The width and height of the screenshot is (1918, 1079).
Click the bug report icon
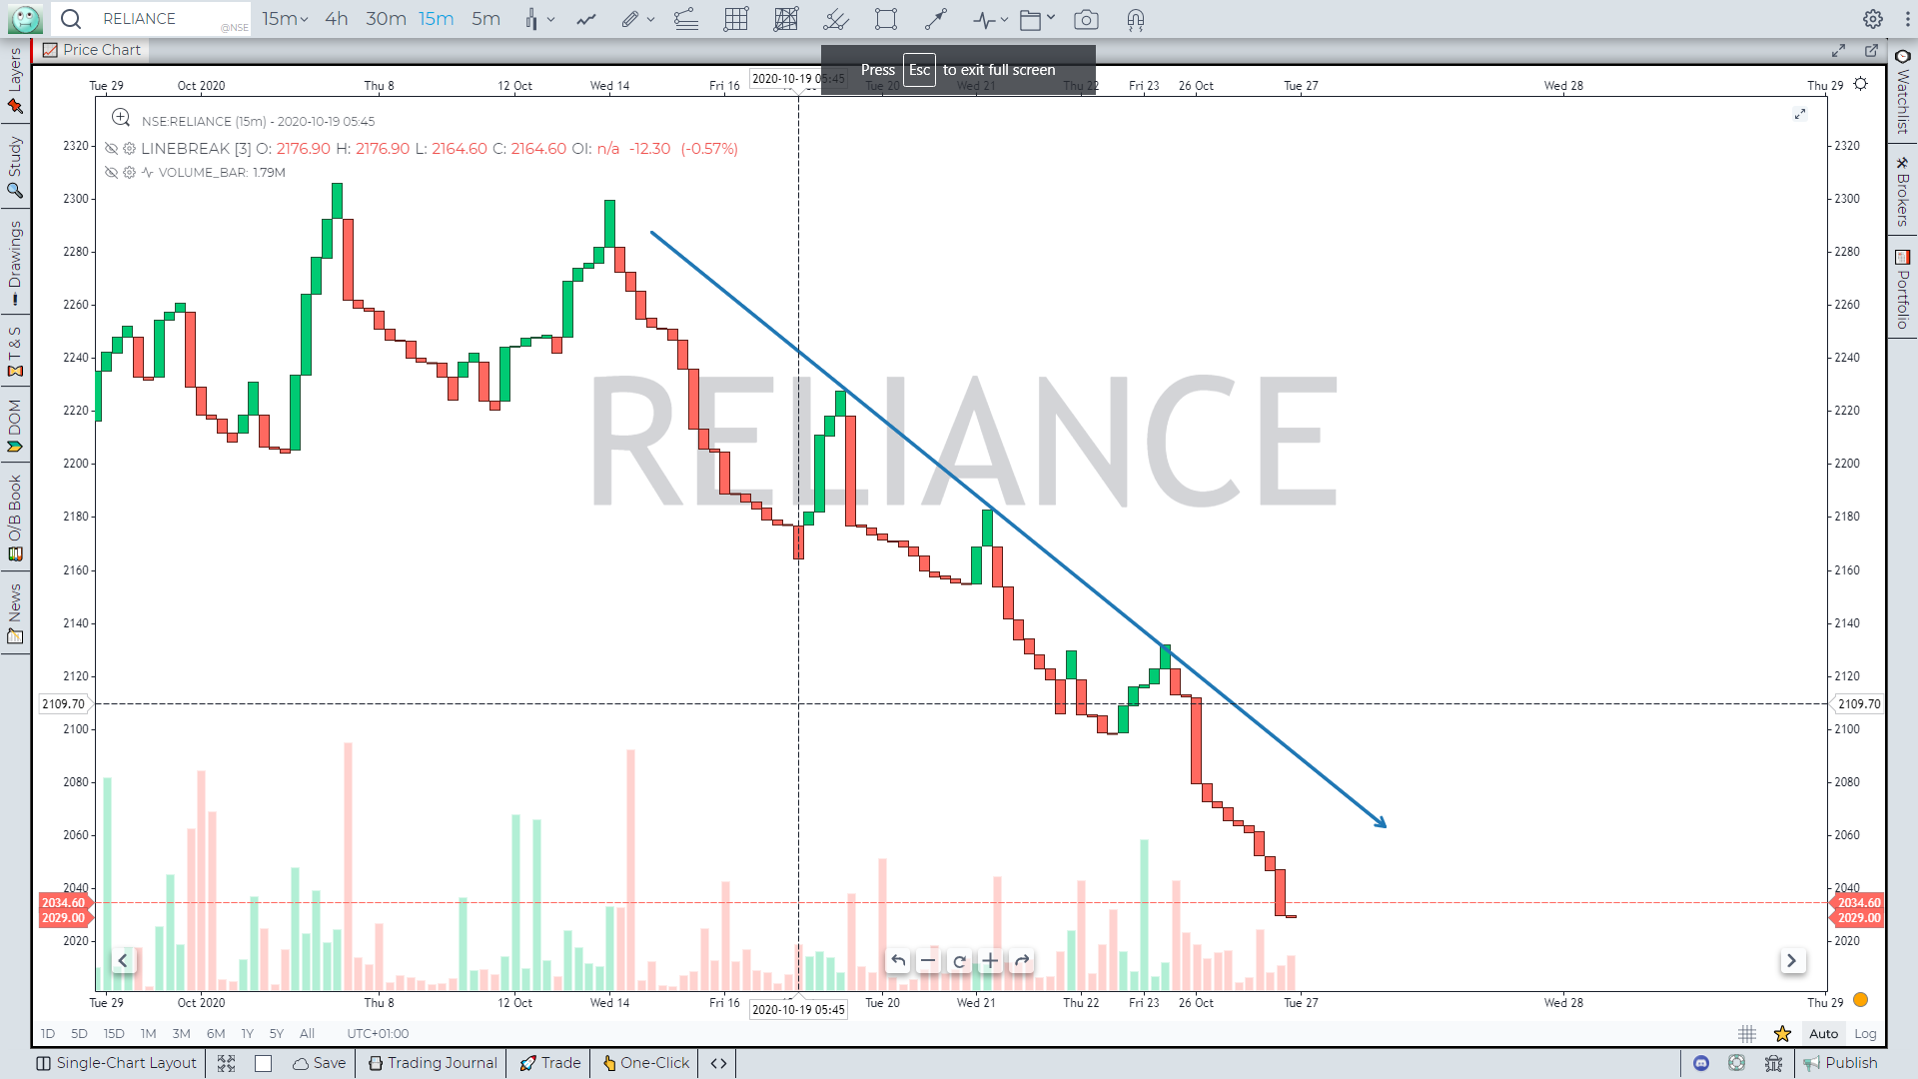pos(1773,1063)
